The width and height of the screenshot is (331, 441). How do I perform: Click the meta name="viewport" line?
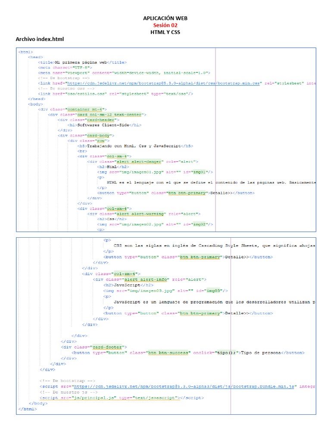(124, 73)
